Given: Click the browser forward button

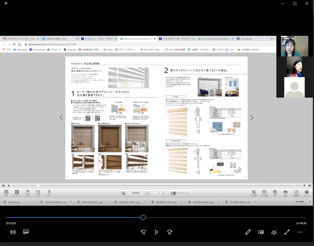Looking at the screenshot, I should 9,45.
